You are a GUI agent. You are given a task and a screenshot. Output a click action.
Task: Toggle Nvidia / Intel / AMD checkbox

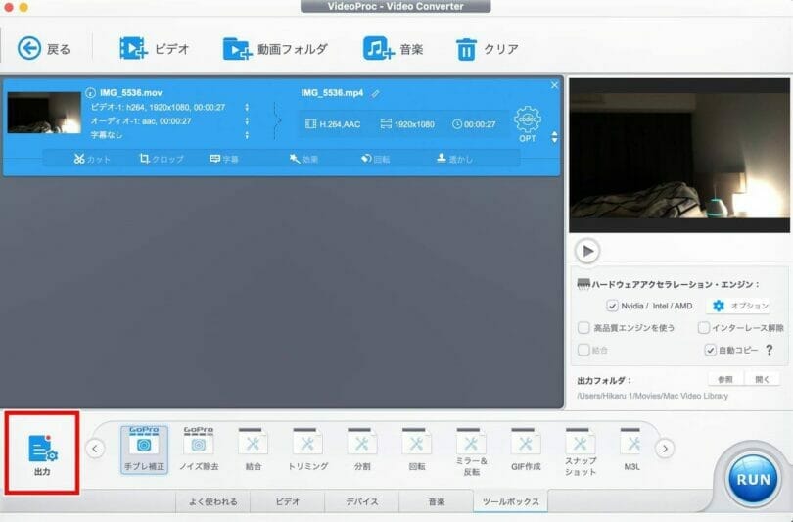[x=612, y=306]
